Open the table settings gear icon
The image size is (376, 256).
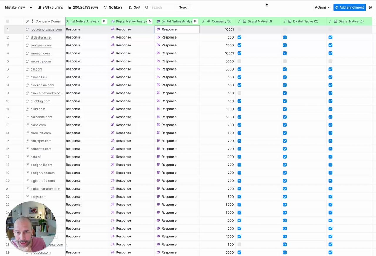(x=370, y=7)
